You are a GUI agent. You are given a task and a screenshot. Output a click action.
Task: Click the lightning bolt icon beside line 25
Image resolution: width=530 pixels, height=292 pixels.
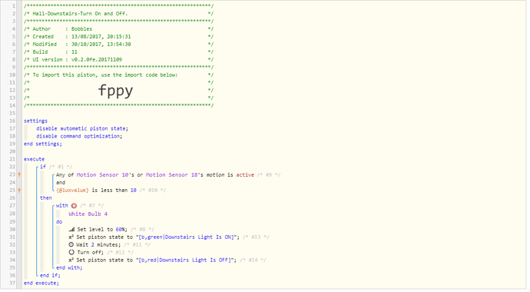[x=19, y=191]
